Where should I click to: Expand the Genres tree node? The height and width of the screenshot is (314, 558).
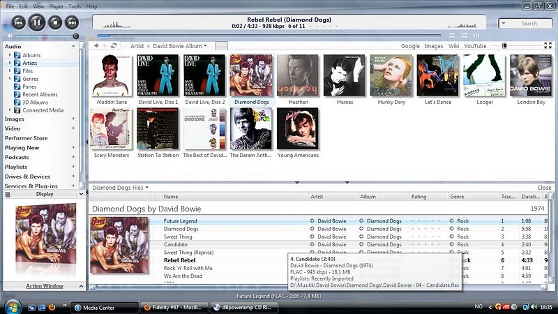10,79
